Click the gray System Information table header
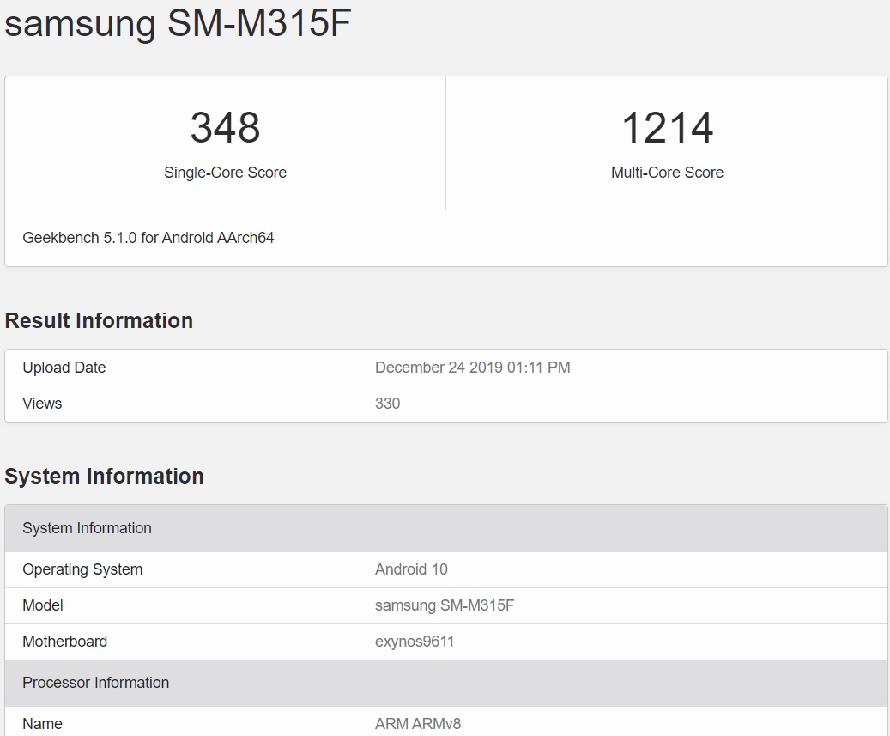Screen dimensions: 890x736 [x=446, y=528]
